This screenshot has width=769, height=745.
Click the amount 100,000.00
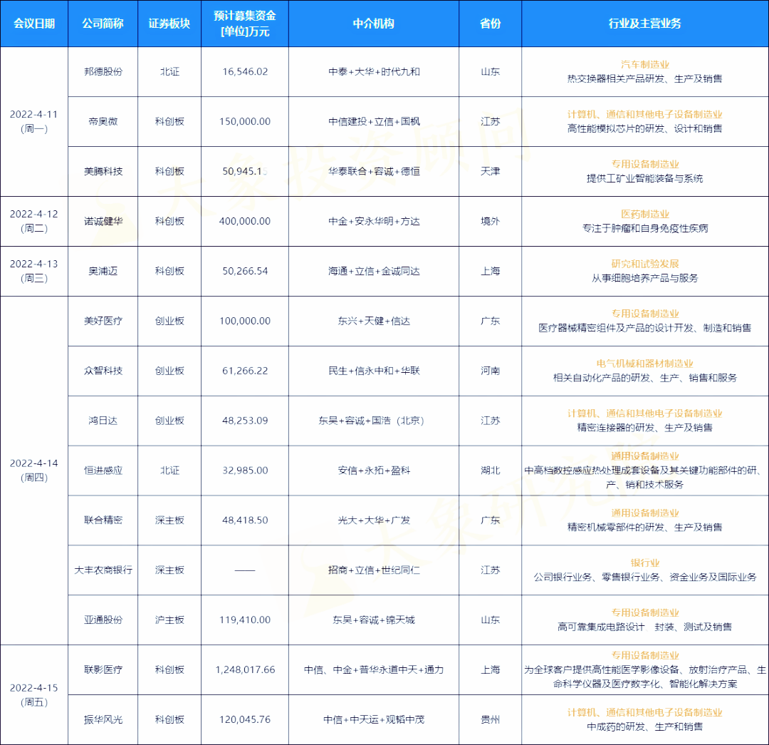245,321
